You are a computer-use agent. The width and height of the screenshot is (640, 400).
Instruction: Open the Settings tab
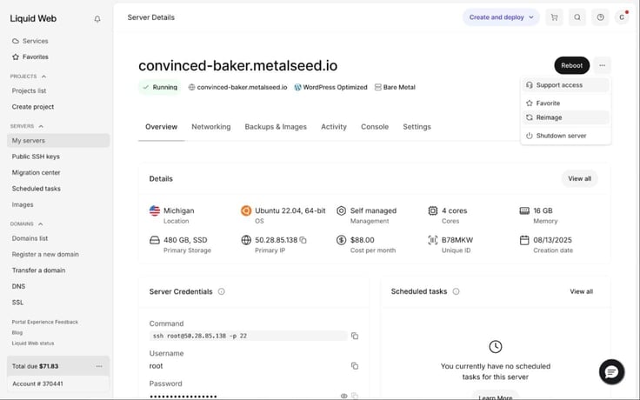click(417, 127)
